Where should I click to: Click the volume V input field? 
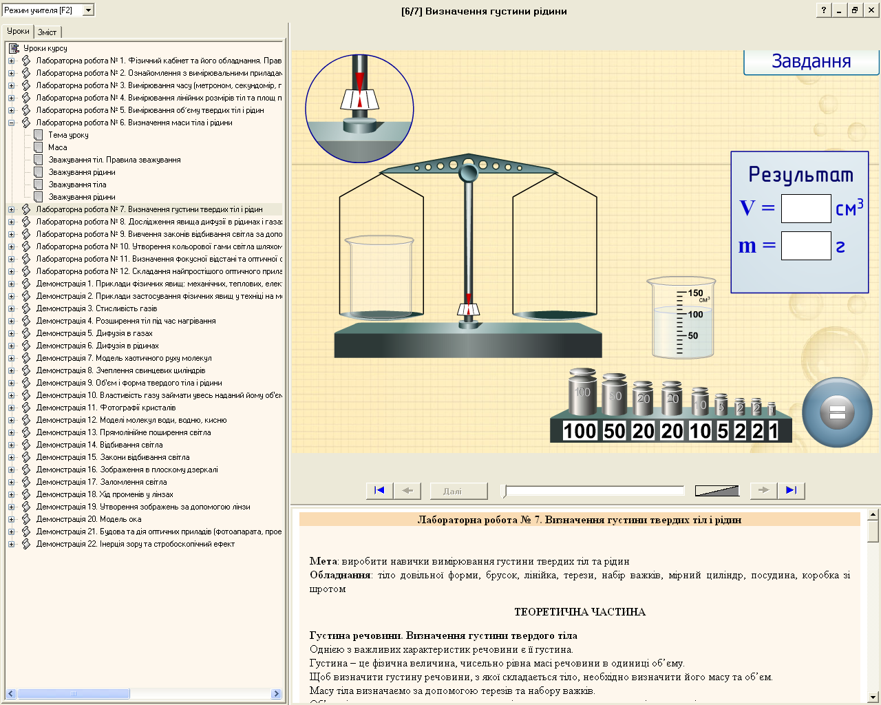click(806, 209)
